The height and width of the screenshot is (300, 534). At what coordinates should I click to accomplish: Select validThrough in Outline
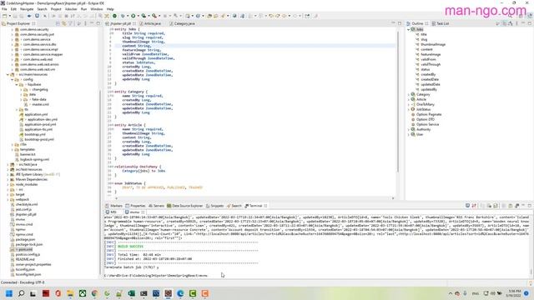[x=431, y=64]
